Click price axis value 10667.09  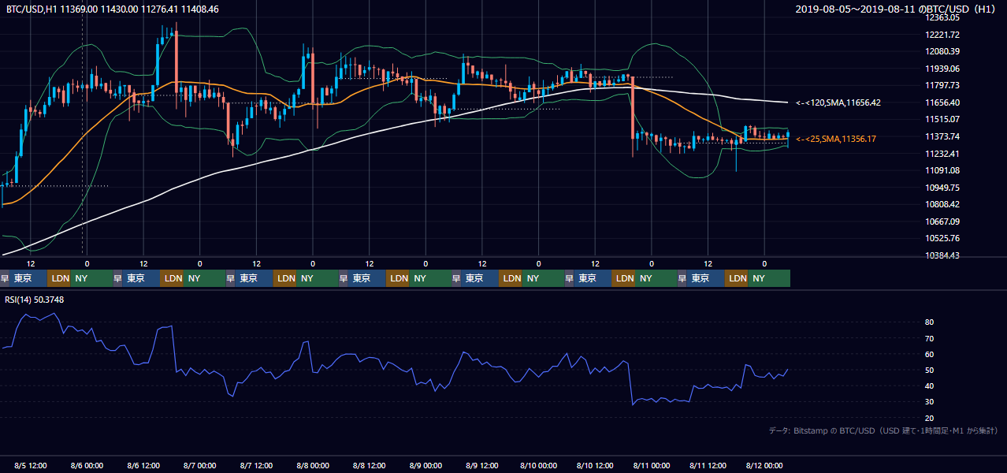click(x=942, y=222)
